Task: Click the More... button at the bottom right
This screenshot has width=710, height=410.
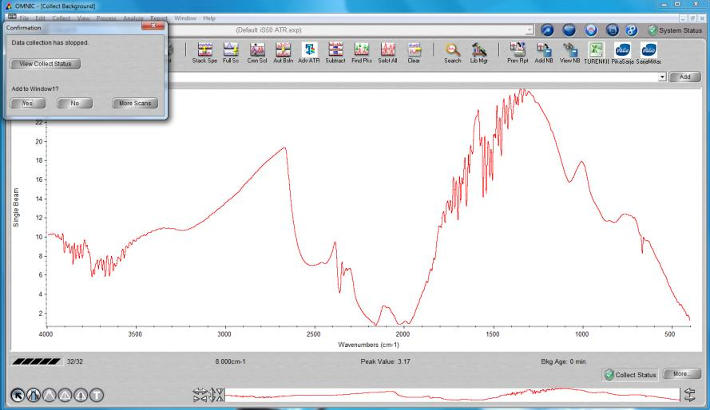Action: 681,374
